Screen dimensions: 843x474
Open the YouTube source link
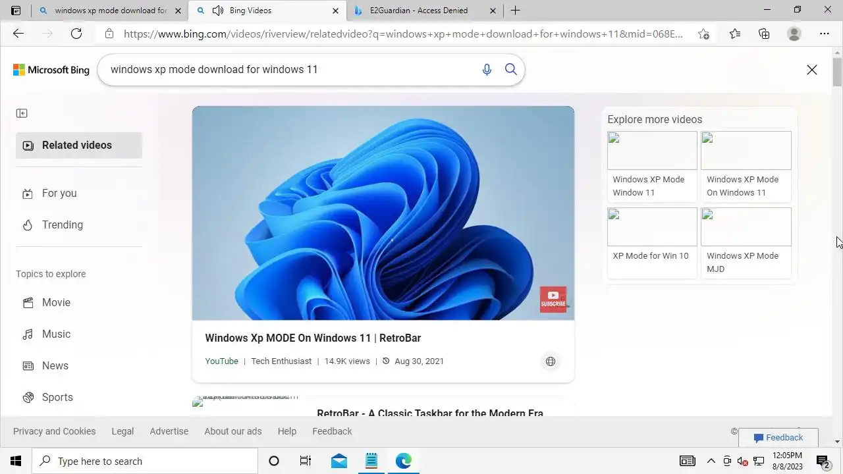pos(222,361)
